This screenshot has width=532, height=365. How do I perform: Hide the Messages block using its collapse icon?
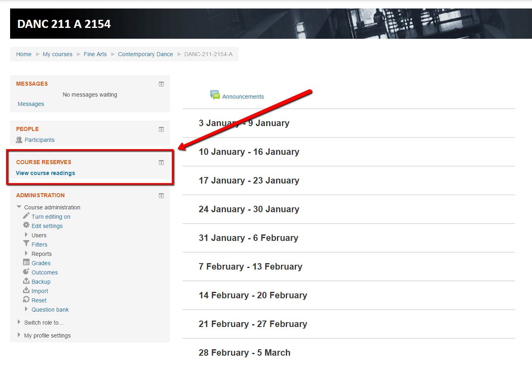coord(161,84)
